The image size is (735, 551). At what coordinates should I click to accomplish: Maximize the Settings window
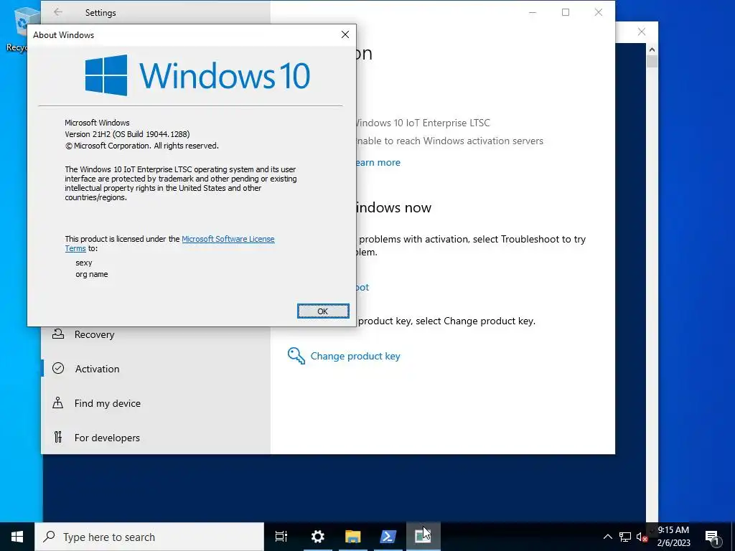click(x=566, y=12)
